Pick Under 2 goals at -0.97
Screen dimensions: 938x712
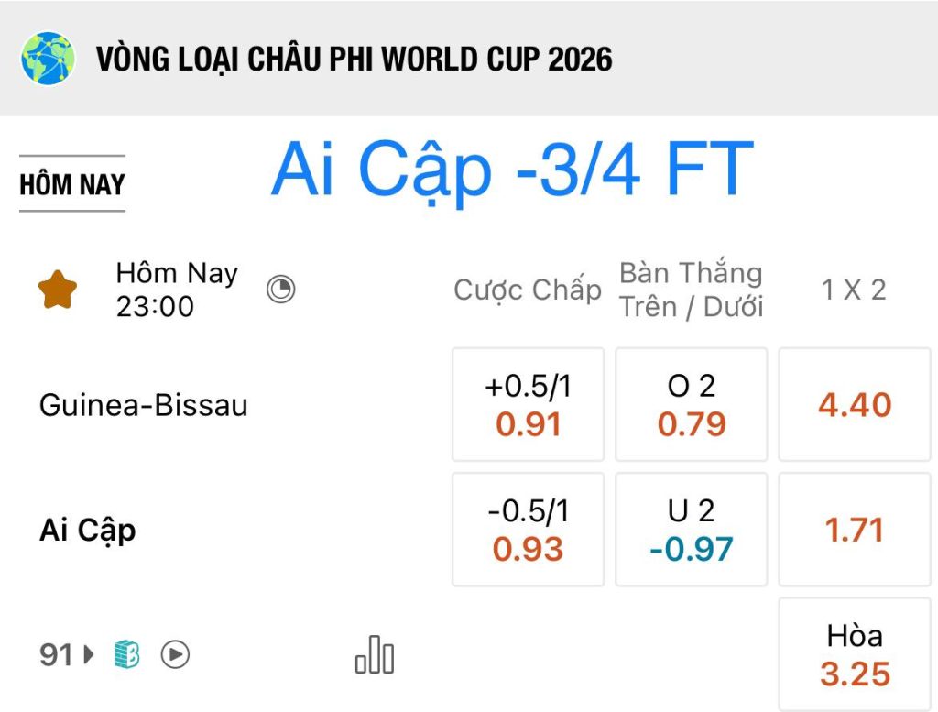[x=691, y=530]
